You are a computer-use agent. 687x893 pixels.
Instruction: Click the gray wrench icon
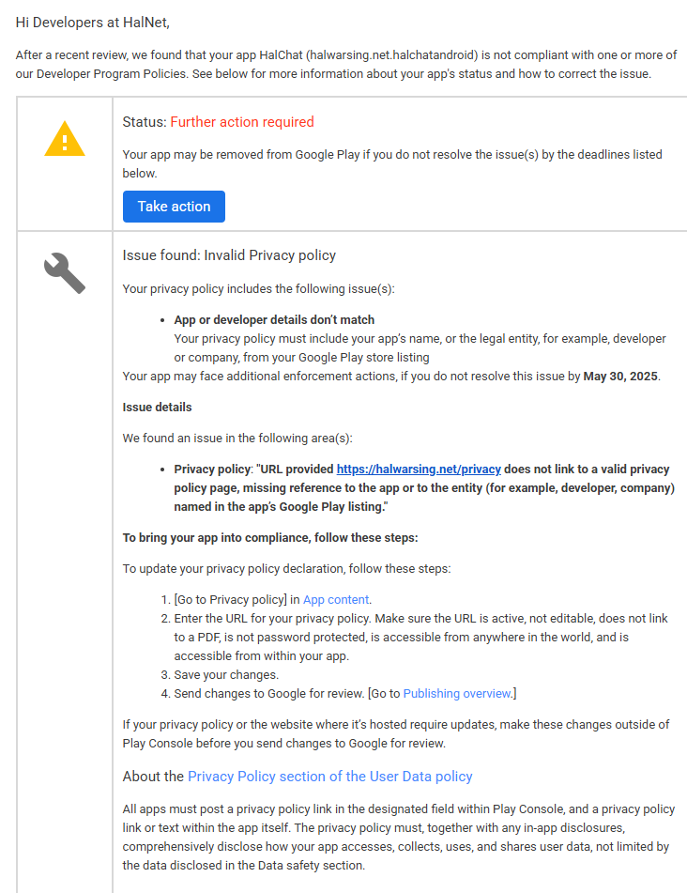(65, 273)
